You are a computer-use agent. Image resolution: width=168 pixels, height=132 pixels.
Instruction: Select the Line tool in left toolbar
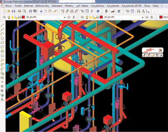pyautogui.click(x=3, y=25)
